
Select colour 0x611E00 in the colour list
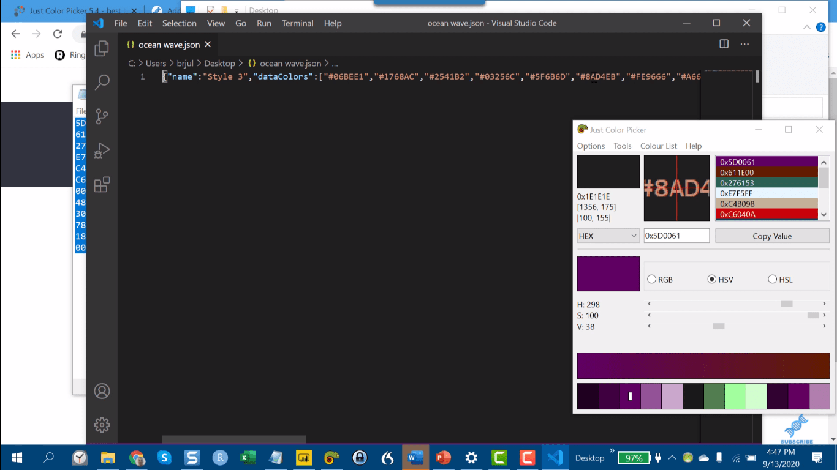tap(767, 173)
